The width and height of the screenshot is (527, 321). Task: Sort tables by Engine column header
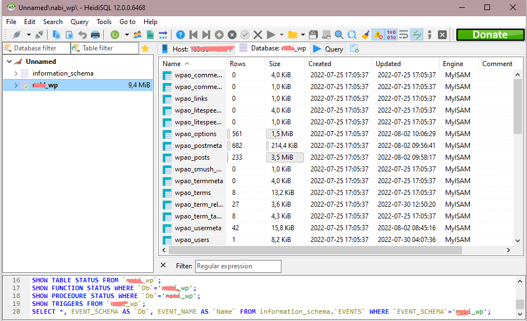[459, 63]
